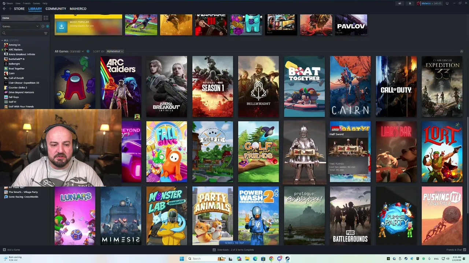Viewport: 469px width, 263px height.
Task: Switch to the STORE tab
Action: 19,9
